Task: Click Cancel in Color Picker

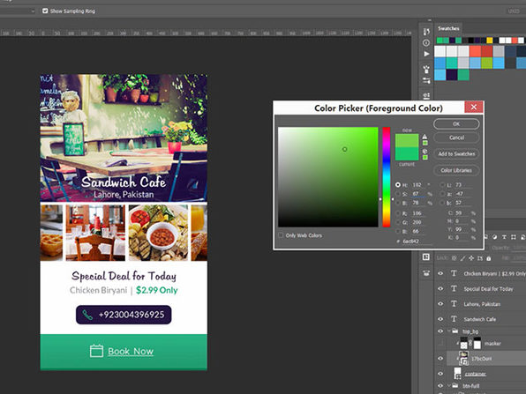Action: pos(456,138)
